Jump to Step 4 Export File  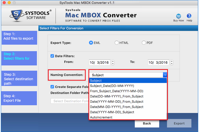(x=19, y=98)
